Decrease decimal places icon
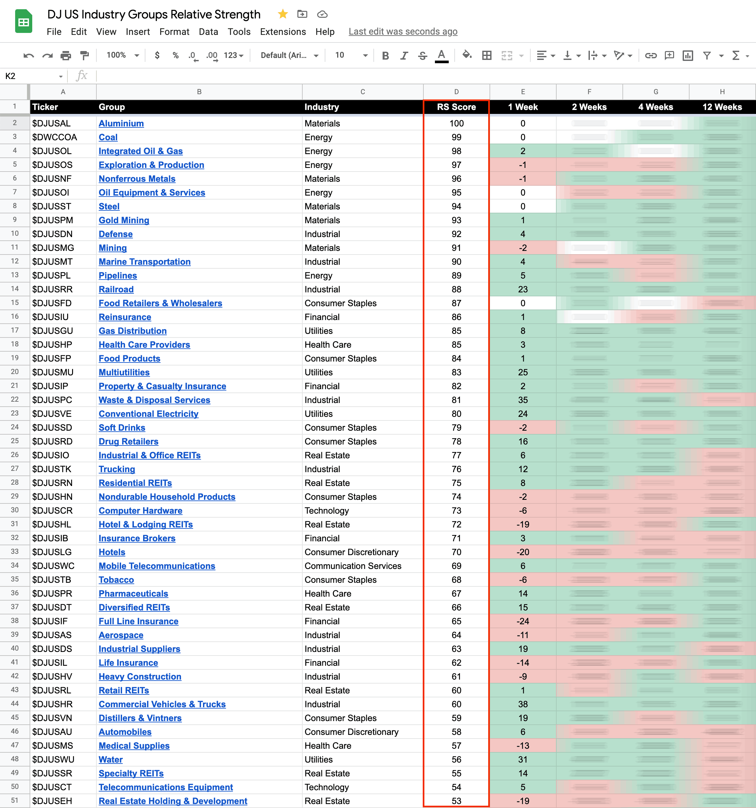 pos(193,56)
